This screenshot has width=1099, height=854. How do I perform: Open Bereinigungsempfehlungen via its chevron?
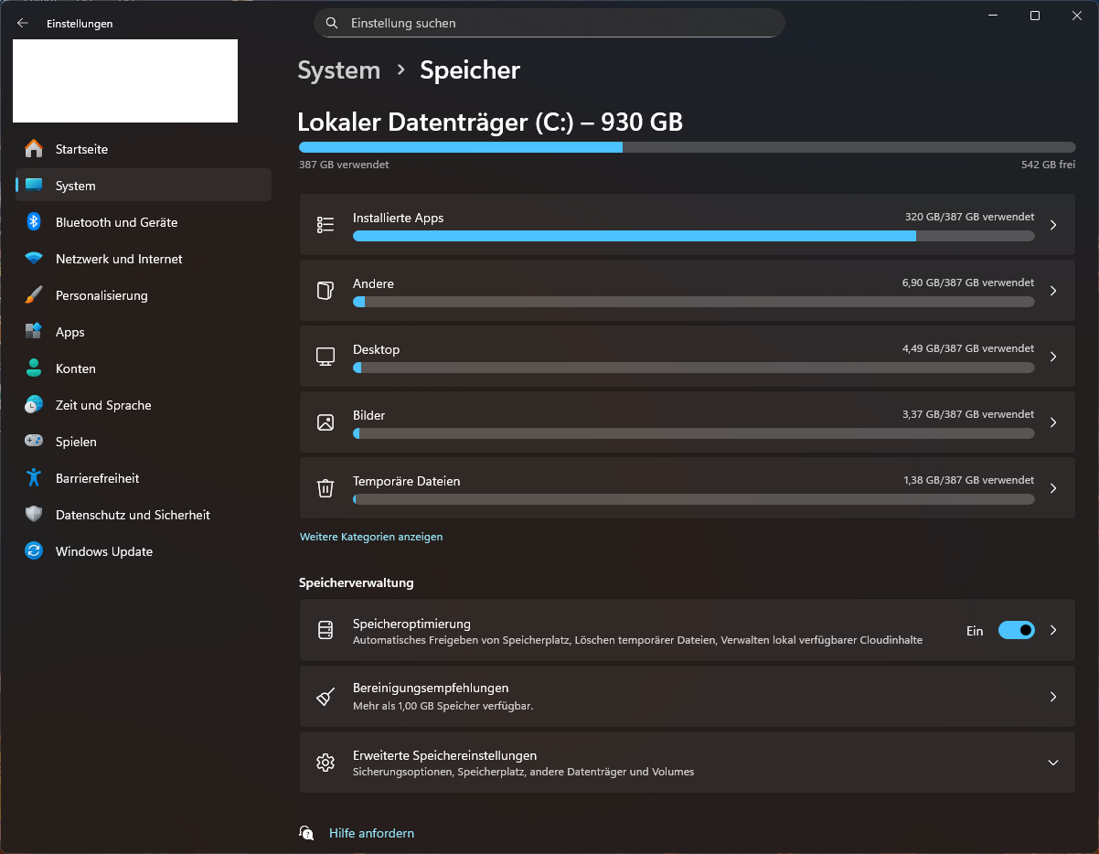click(1053, 697)
